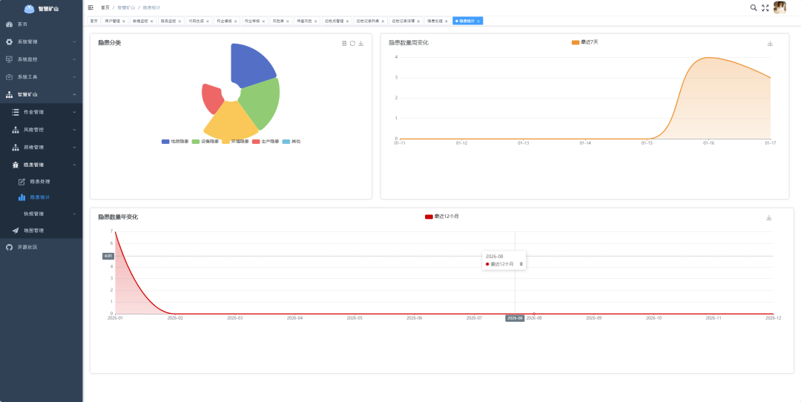Download the 隐患数量年变化 chart image
This screenshot has width=801, height=402.
(x=769, y=218)
